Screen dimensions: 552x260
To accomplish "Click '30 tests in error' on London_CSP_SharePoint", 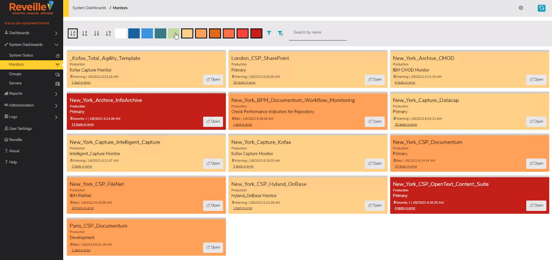I will click(244, 83).
